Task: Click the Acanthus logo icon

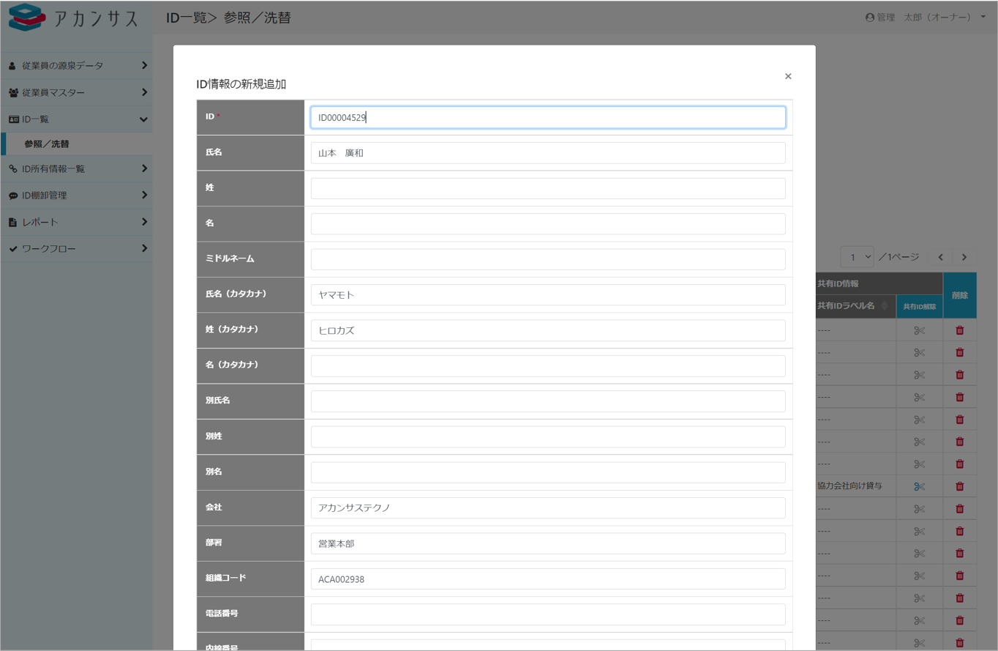Action: point(26,17)
